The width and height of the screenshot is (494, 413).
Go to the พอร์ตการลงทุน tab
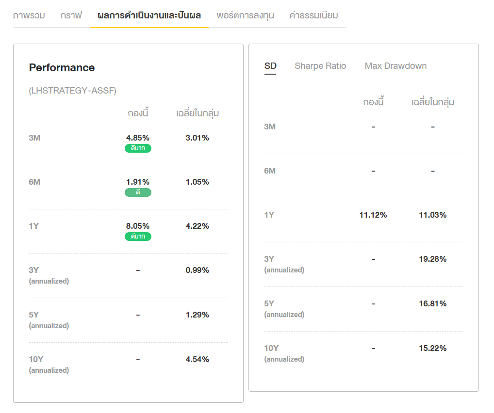(x=245, y=16)
